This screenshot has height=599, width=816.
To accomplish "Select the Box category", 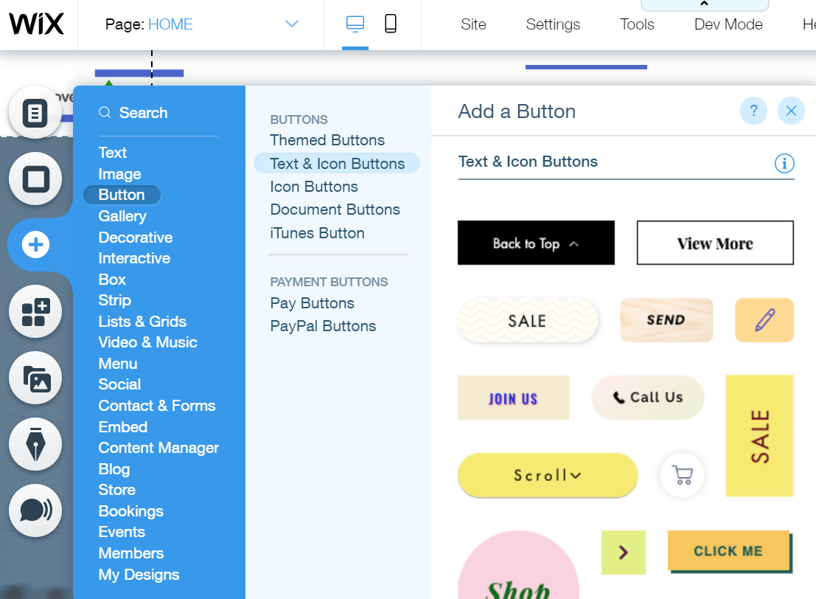I will point(112,280).
